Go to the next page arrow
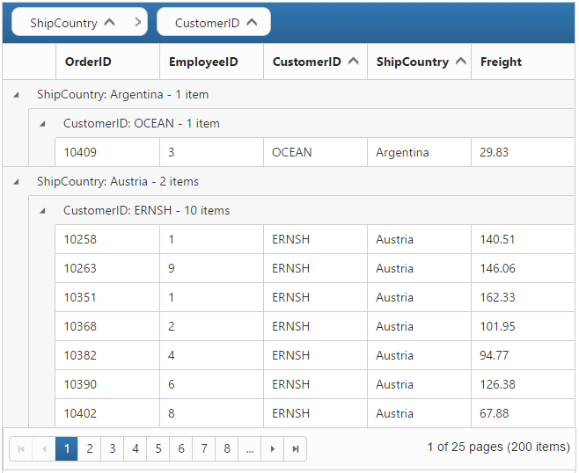579x473 pixels. (x=273, y=448)
